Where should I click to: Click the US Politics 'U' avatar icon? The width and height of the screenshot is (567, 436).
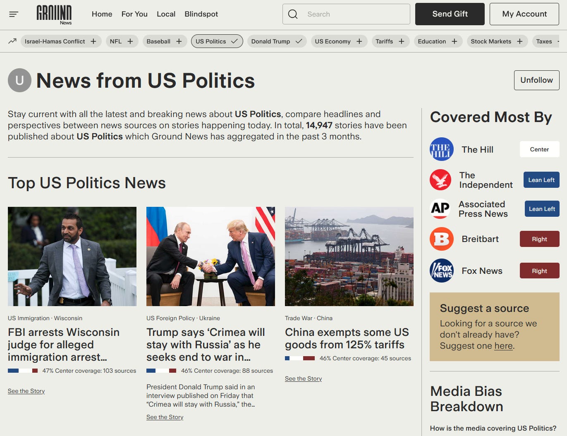[19, 80]
